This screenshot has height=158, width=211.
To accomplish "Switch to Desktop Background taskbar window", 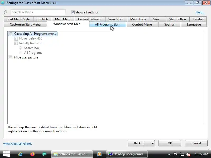I will pyautogui.click(x=127, y=154).
